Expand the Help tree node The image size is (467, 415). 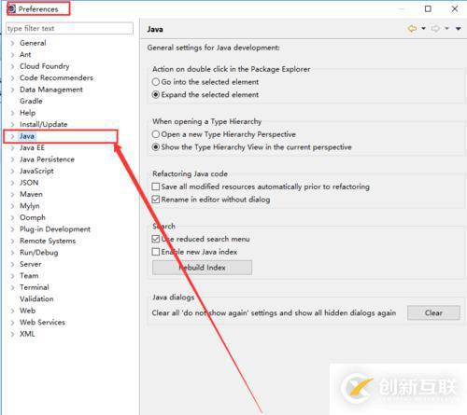click(12, 113)
